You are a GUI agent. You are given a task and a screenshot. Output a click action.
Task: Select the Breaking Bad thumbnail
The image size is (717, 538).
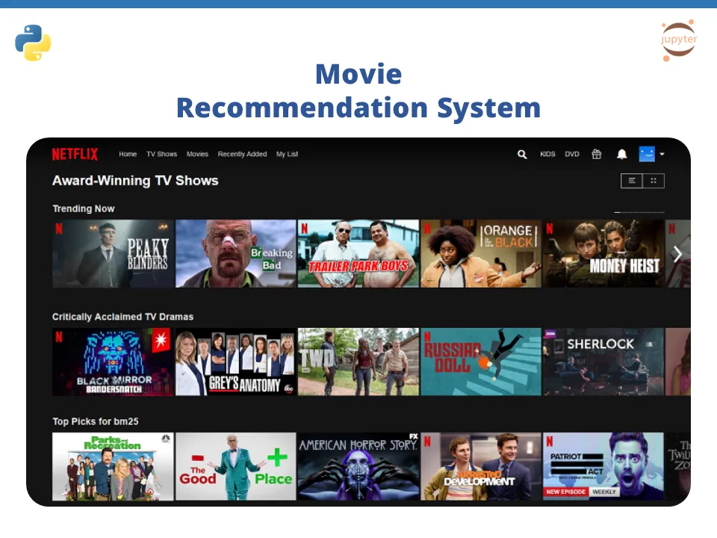[x=236, y=253]
